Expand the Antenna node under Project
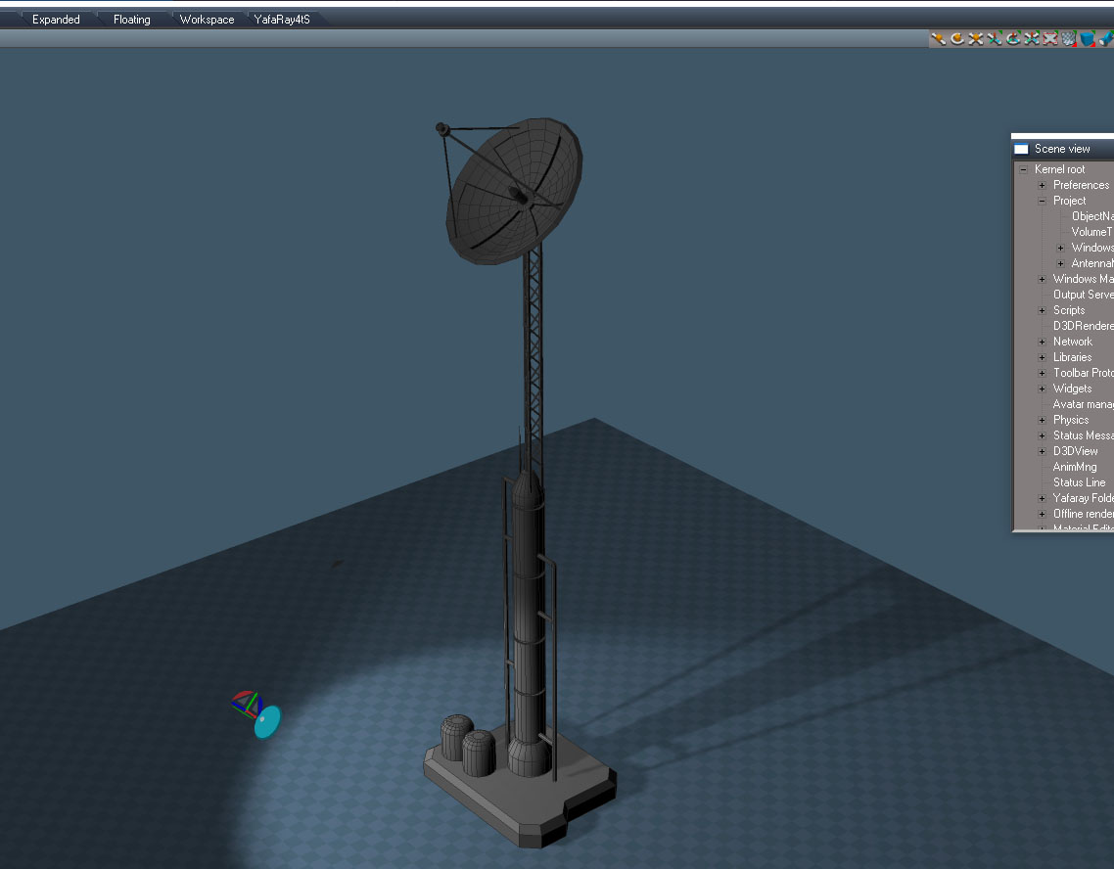This screenshot has width=1114, height=869. [1060, 263]
